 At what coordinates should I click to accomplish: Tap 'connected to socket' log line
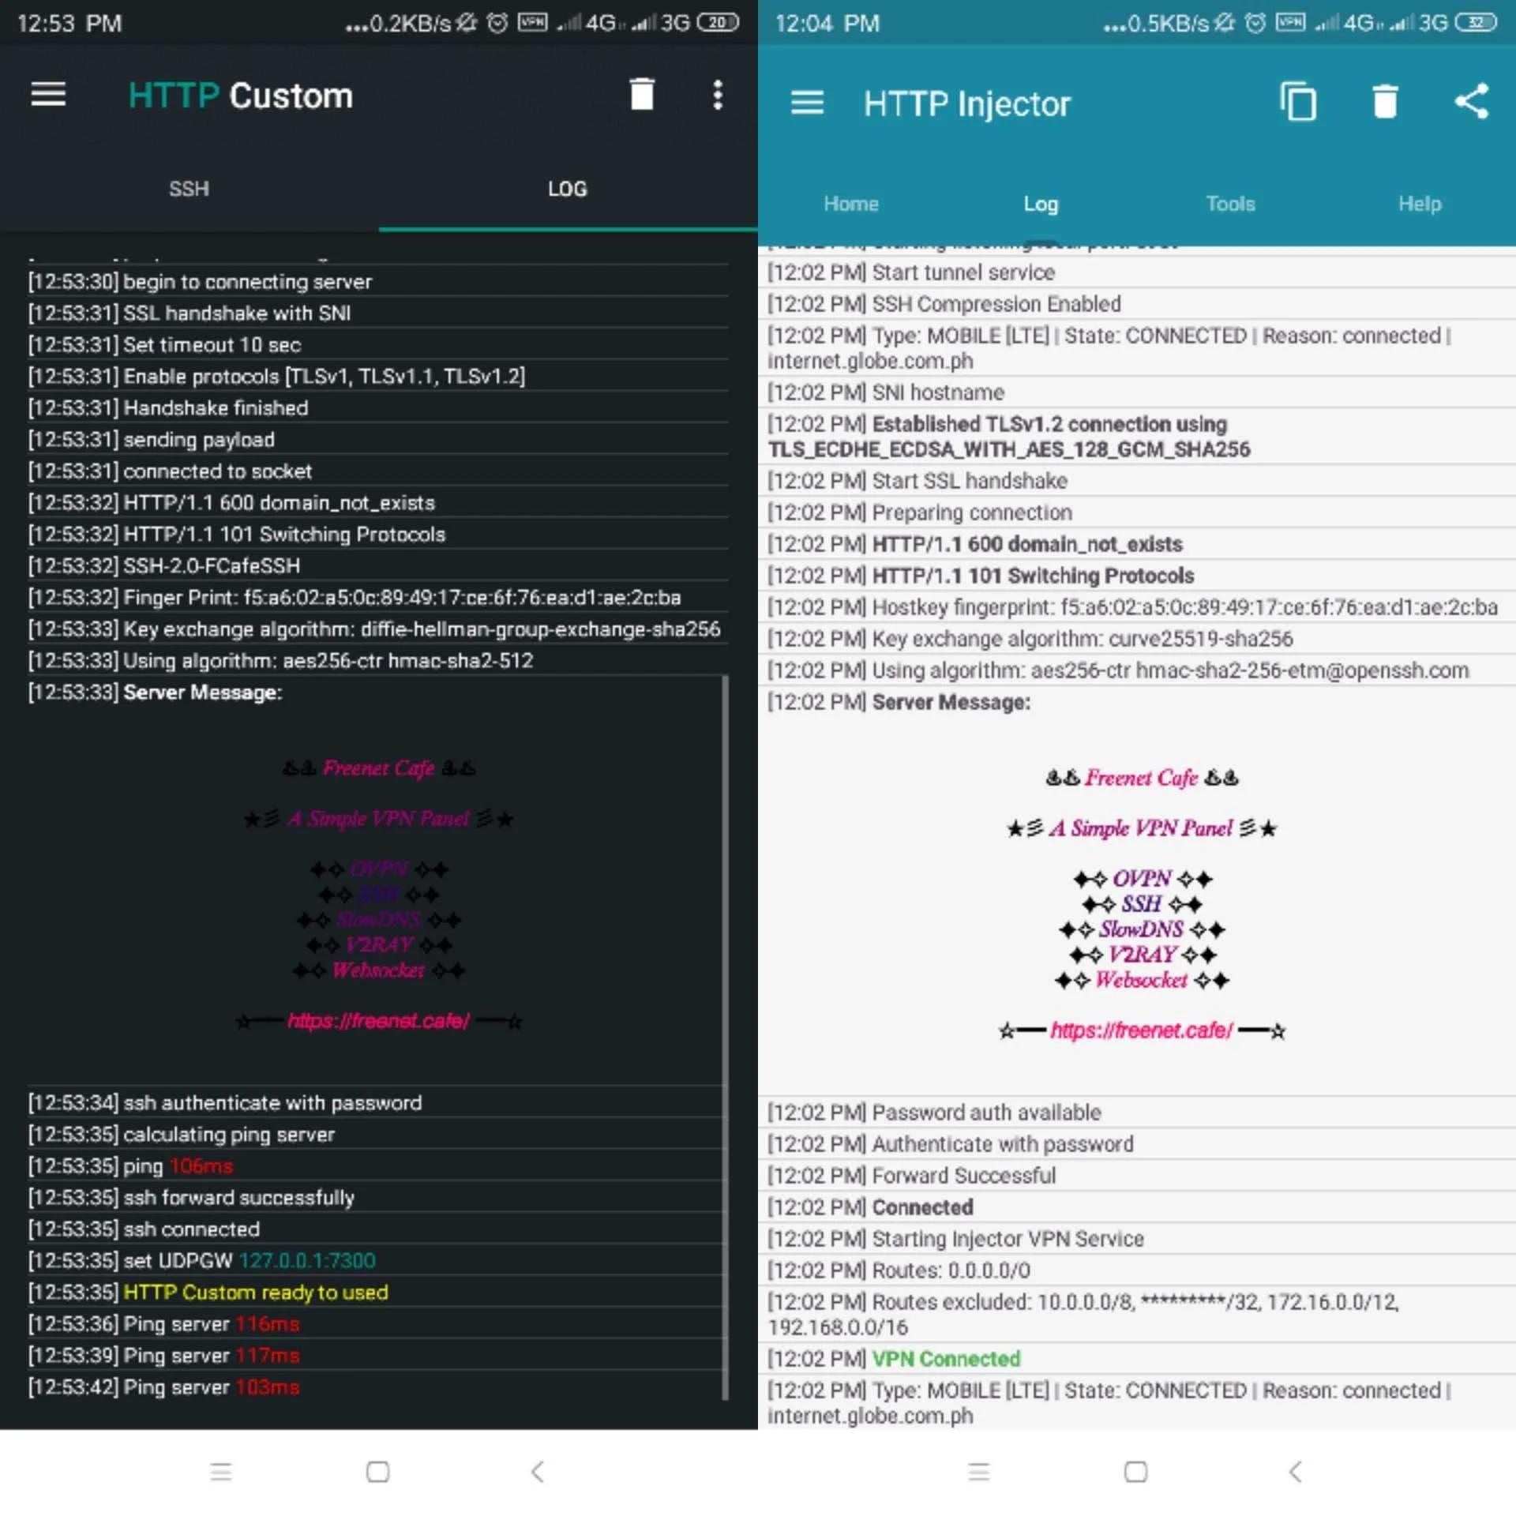pyautogui.click(x=377, y=471)
